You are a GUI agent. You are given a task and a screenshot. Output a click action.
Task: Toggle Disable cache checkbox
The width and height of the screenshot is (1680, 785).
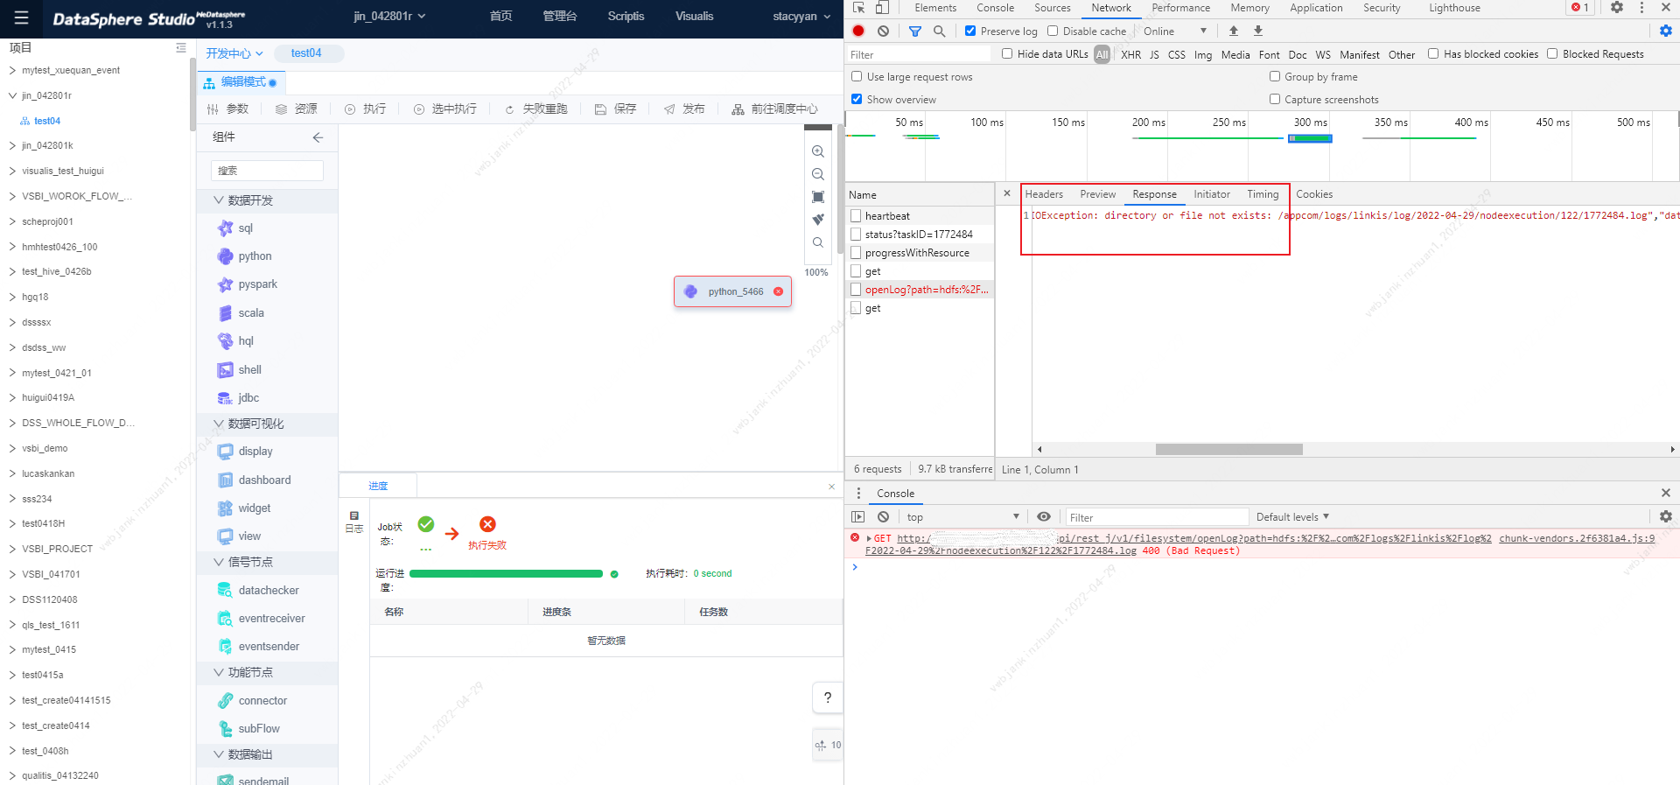(x=1053, y=31)
